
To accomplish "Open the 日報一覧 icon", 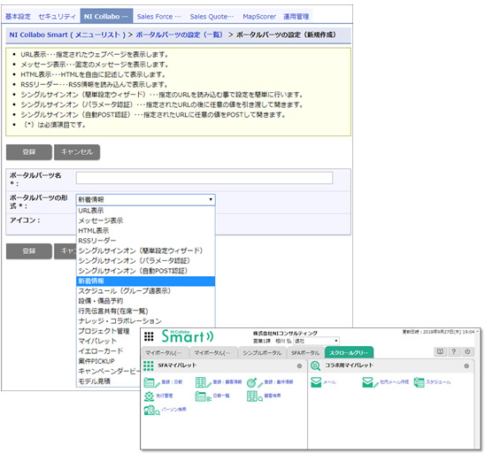I will (x=203, y=396).
